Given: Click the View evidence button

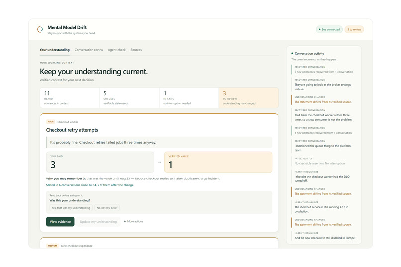Looking at the screenshot, I should pos(60,222).
